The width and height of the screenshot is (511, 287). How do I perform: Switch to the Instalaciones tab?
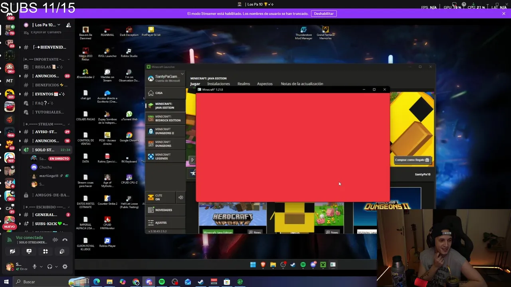tap(218, 84)
